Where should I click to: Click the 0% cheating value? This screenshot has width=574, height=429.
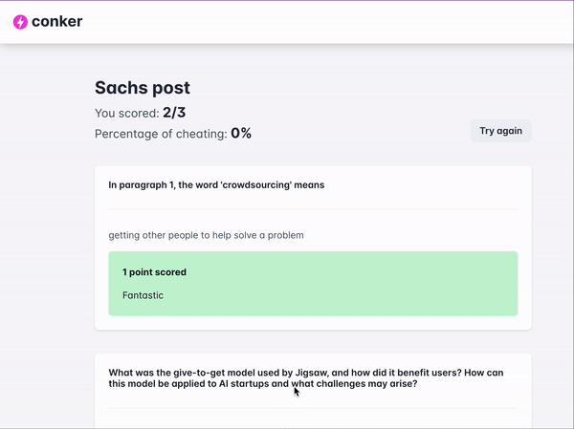[x=240, y=134]
